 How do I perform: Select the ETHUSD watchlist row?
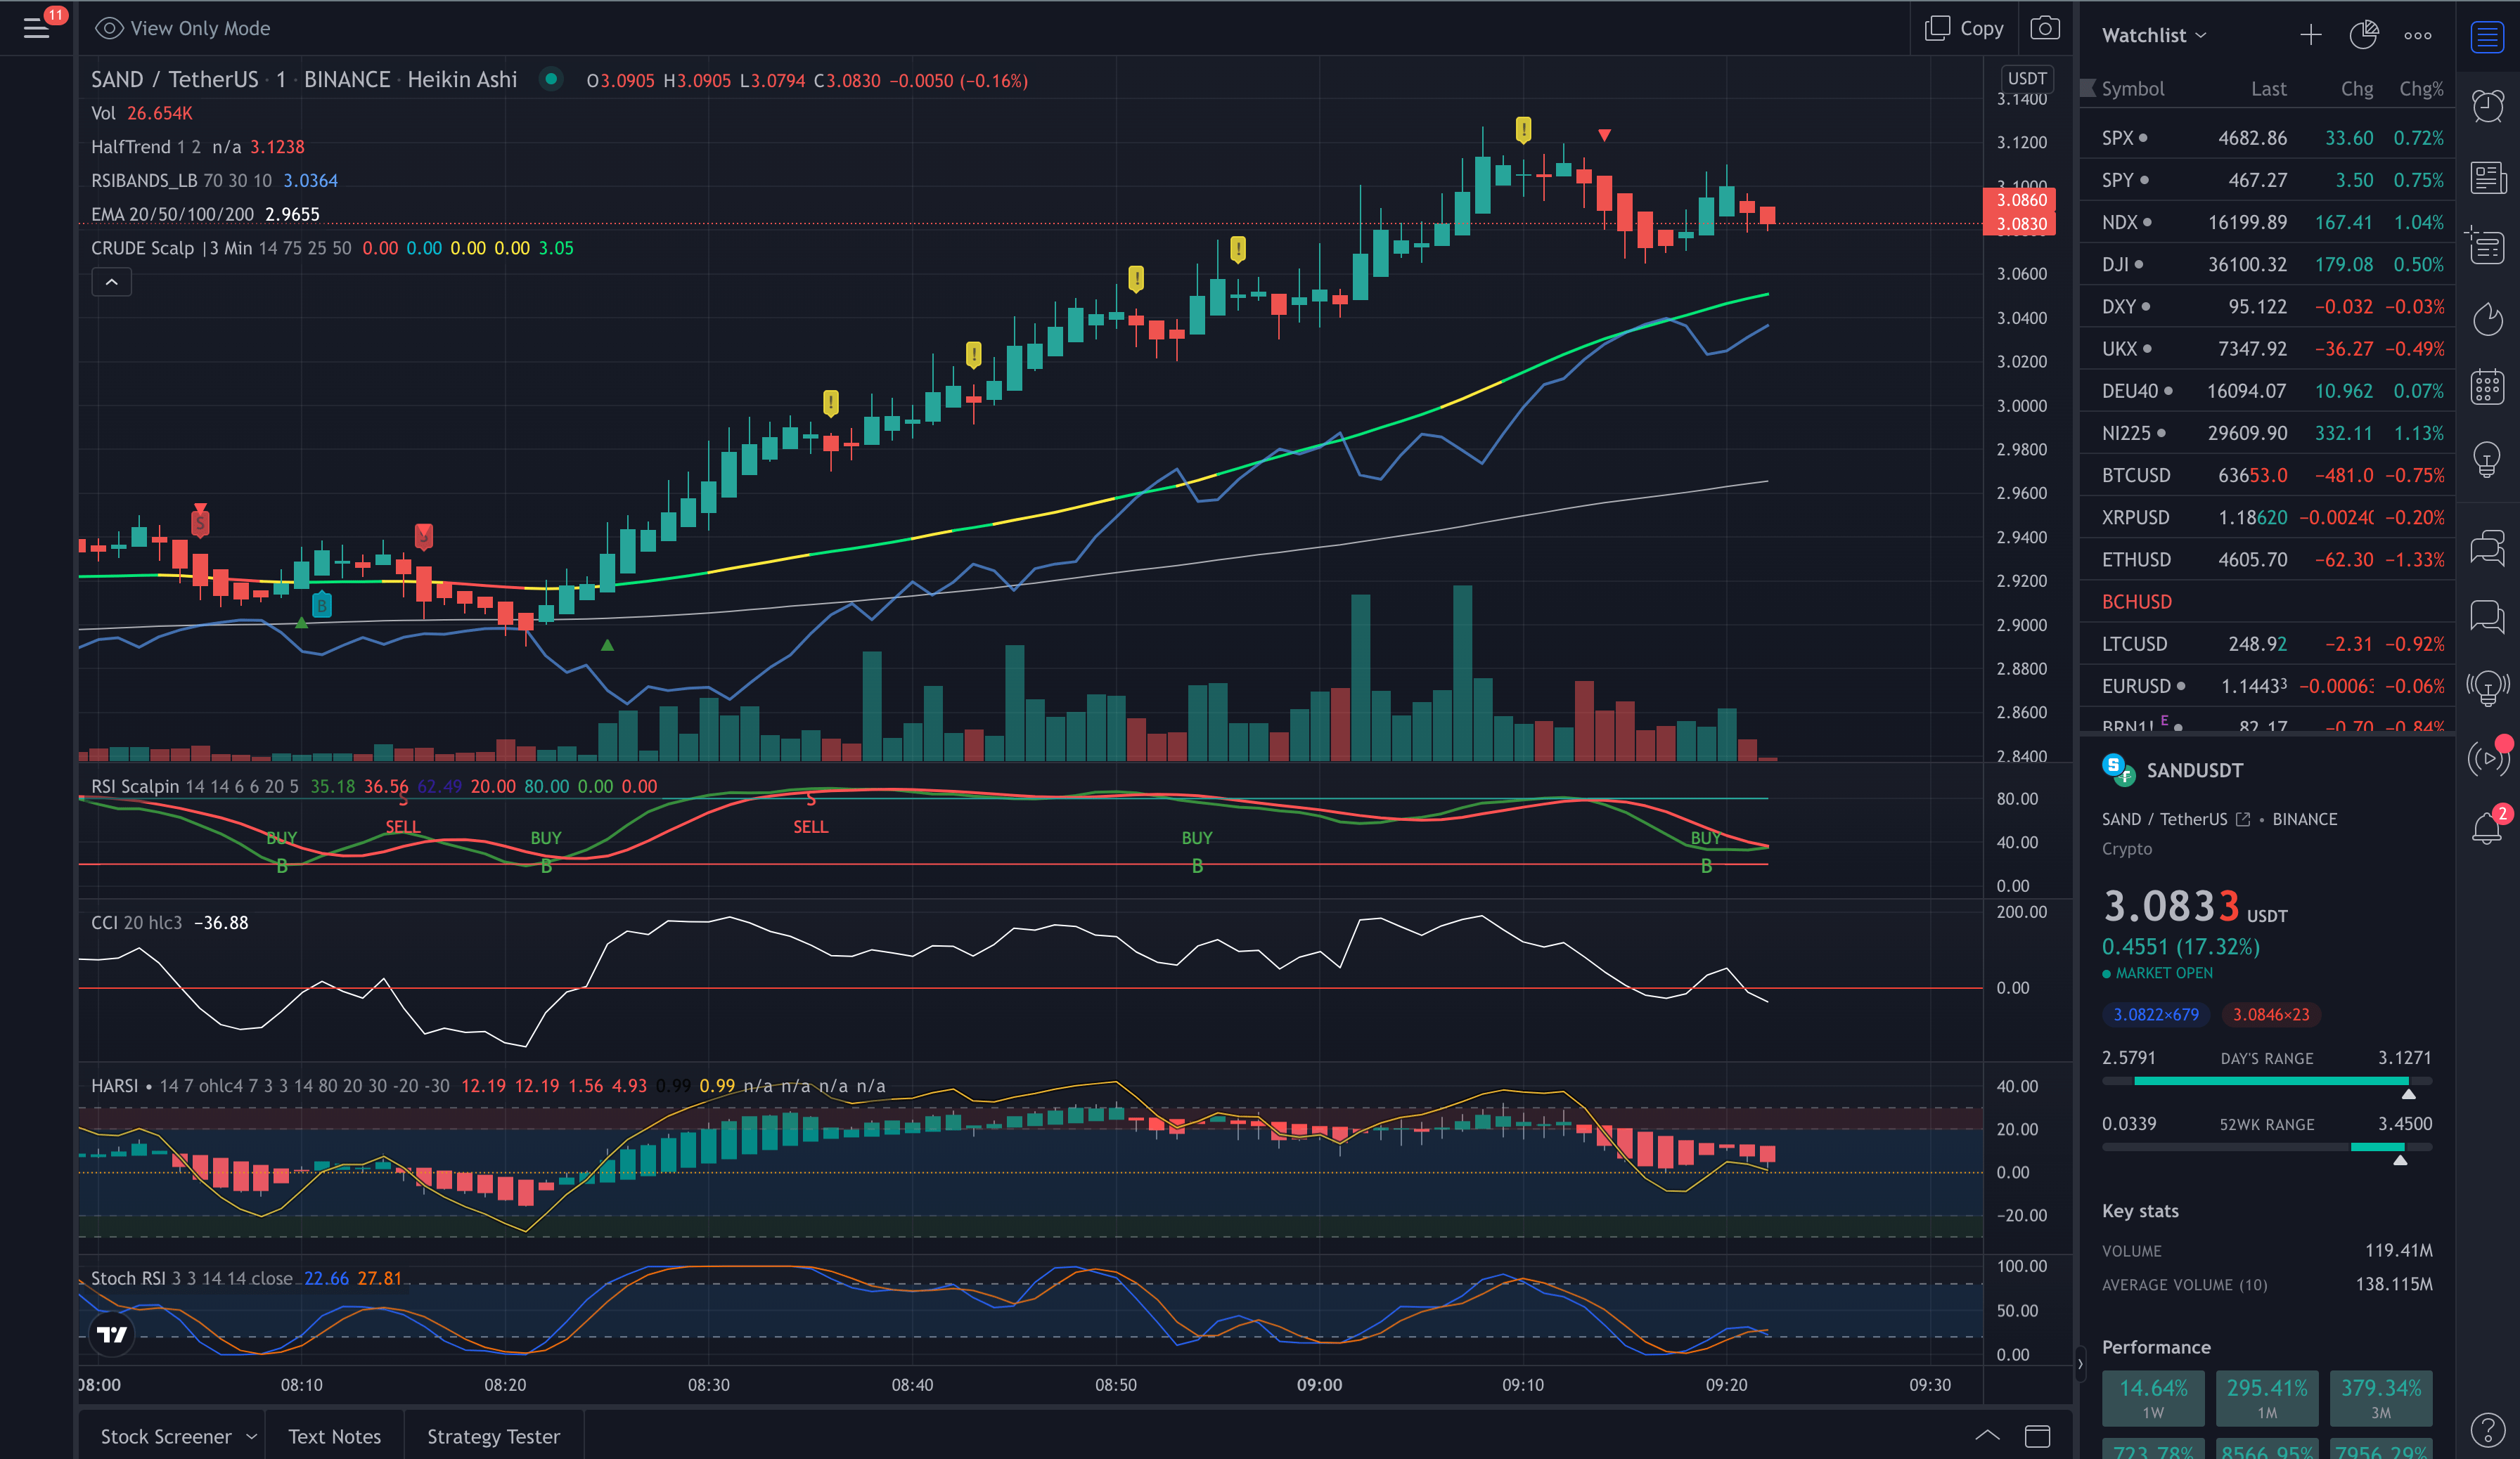tap(2267, 559)
